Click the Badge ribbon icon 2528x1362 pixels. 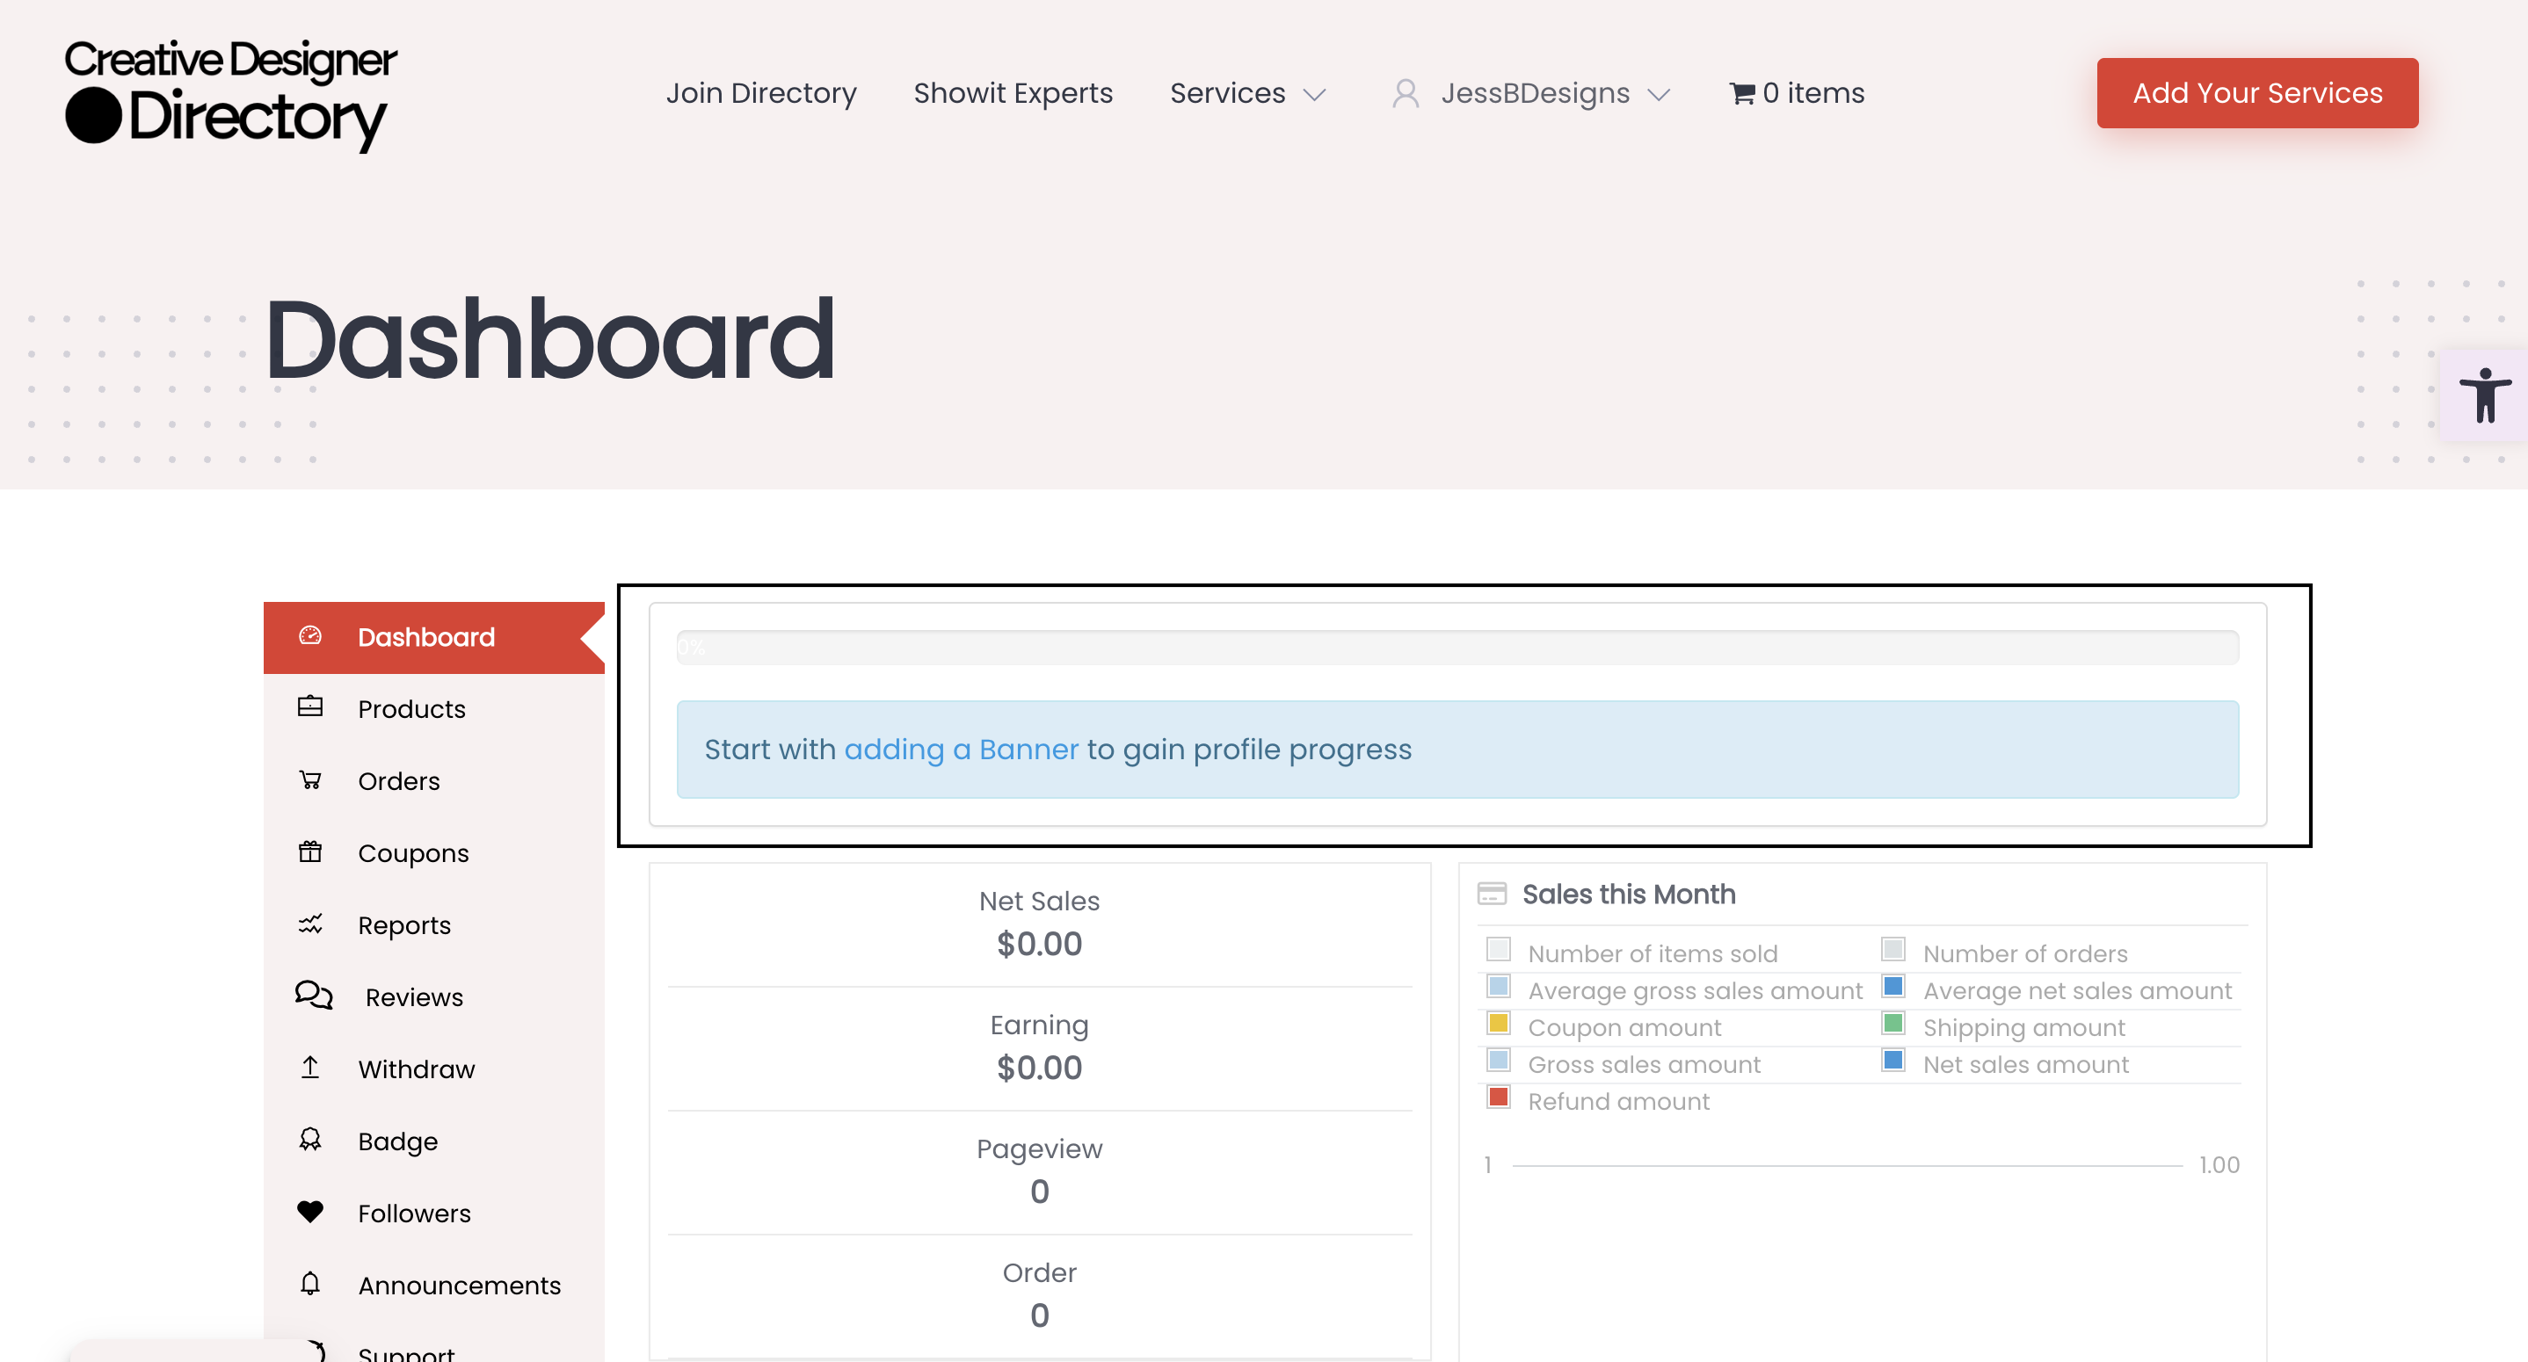tap(310, 1140)
